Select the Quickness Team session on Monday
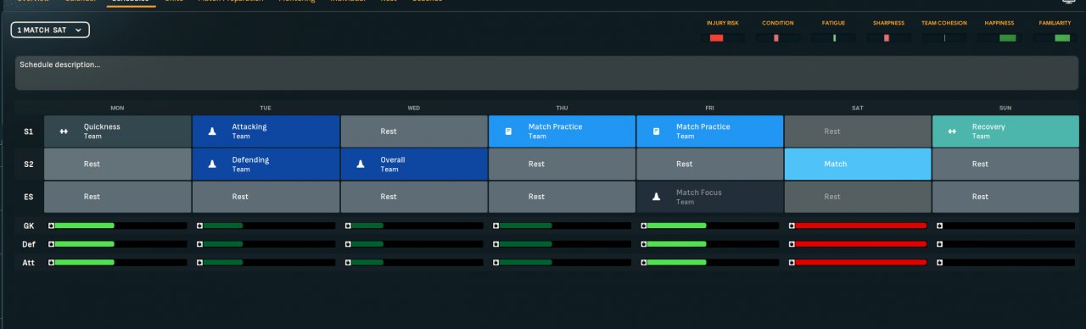 click(118, 131)
